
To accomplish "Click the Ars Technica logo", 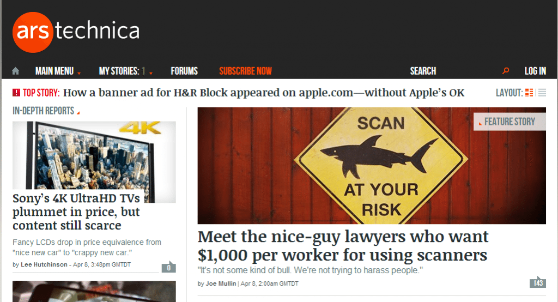I will point(76,32).
